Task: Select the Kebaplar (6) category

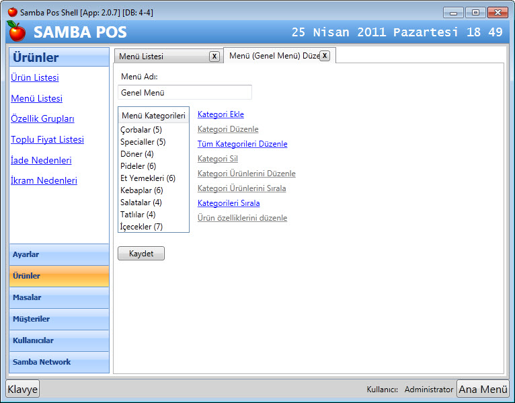Action: point(141,190)
